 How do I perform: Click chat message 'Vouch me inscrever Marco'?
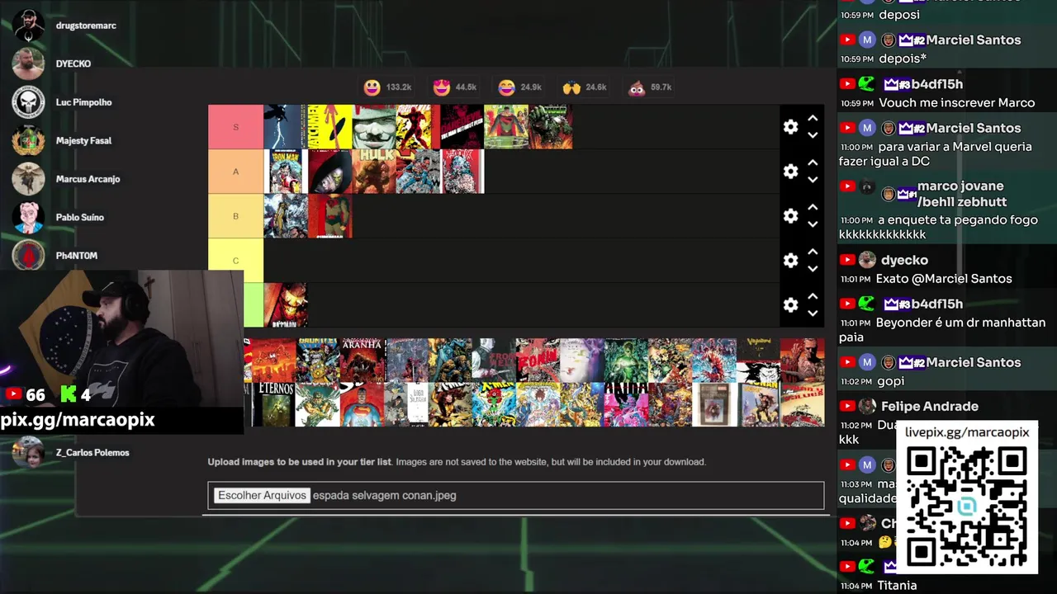click(x=957, y=103)
